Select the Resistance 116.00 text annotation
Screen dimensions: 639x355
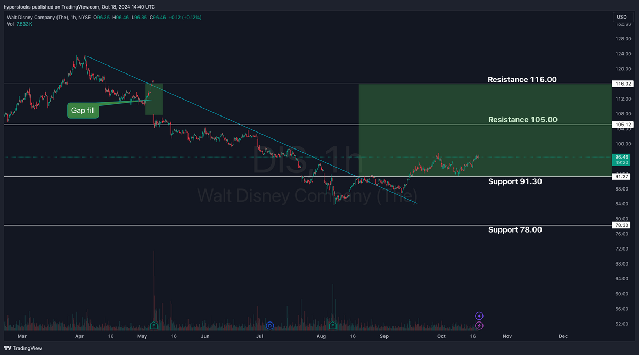[522, 79]
